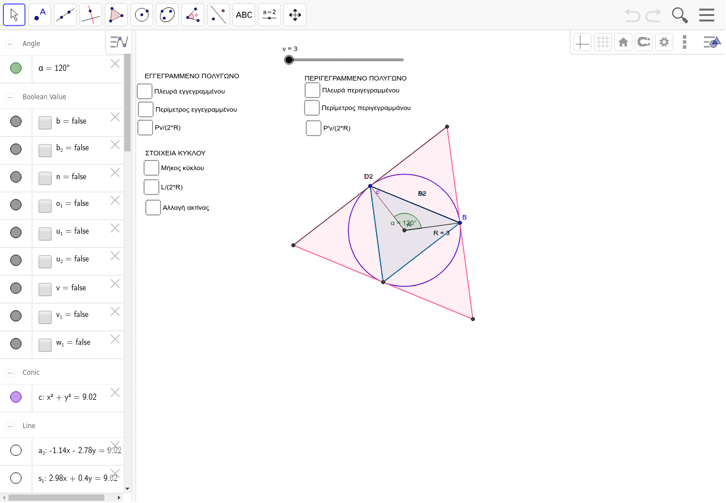
Task: Click the Undo arrow
Action: pos(632,15)
